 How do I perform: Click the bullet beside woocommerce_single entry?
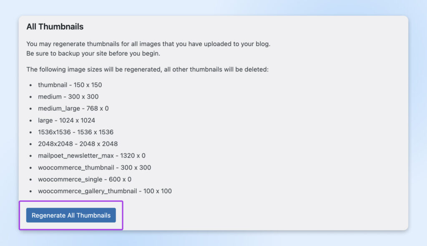(x=32, y=179)
